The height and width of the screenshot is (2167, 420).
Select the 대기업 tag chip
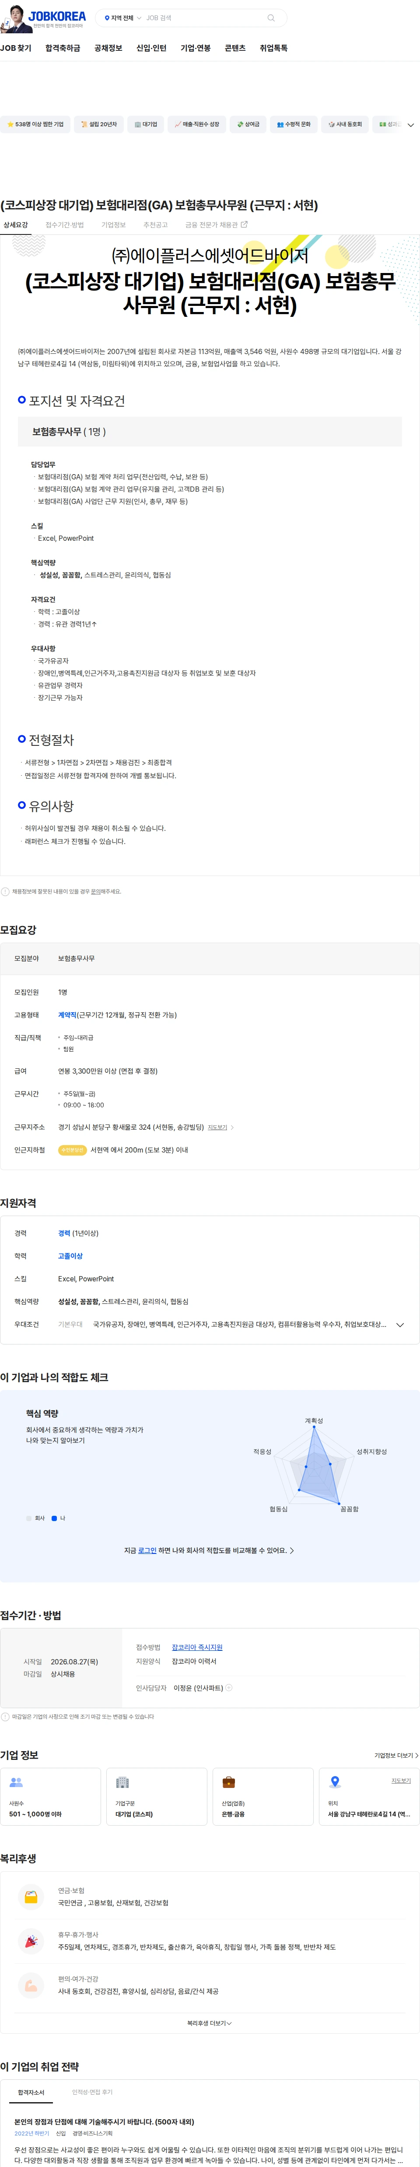coord(146,124)
